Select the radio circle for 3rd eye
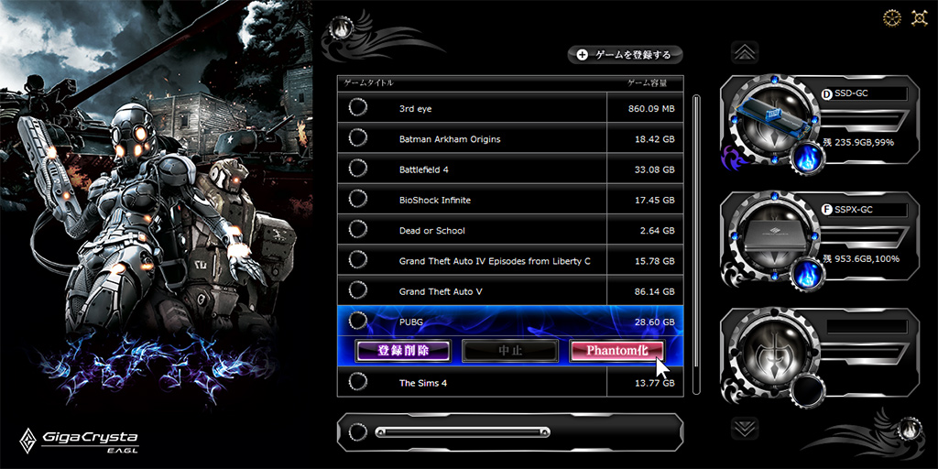Screen dimensions: 938x469 tap(358, 108)
